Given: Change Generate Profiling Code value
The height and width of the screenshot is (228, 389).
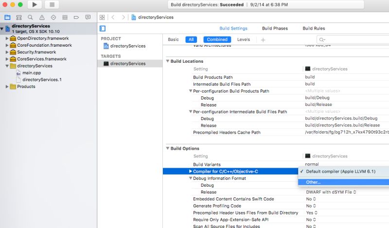Looking at the screenshot, I should tap(311, 206).
